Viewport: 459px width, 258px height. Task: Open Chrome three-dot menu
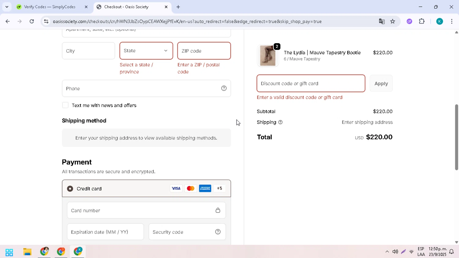(452, 21)
